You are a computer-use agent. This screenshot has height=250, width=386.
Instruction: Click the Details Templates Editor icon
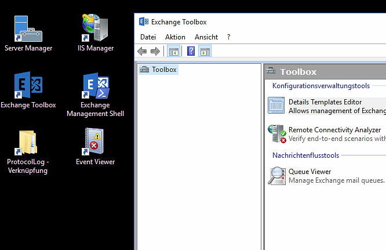276,106
